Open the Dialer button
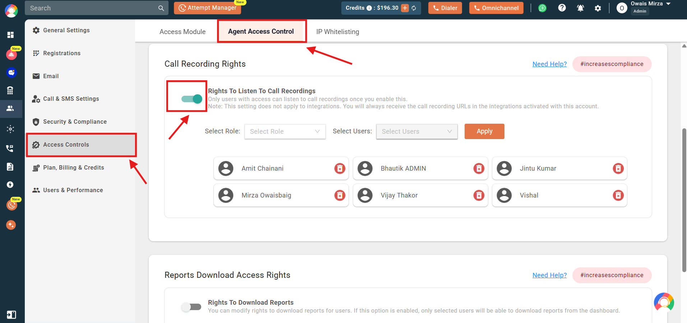The width and height of the screenshot is (687, 323). (445, 8)
